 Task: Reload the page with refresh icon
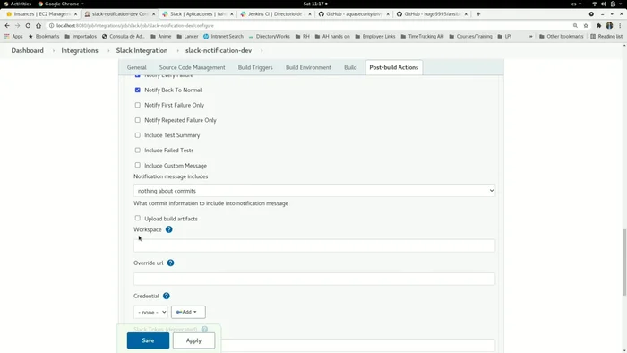[x=28, y=26]
